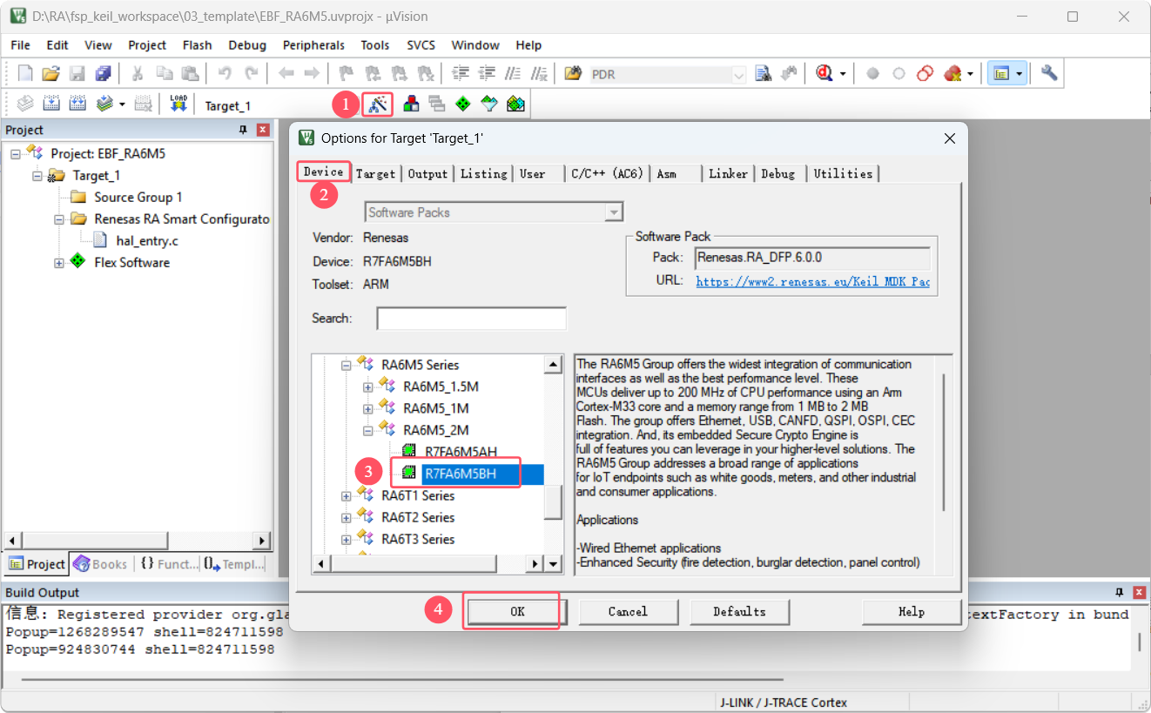Click the Save All icon

(x=104, y=74)
